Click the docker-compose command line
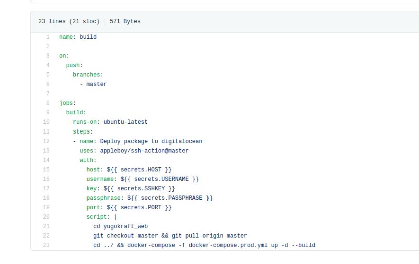419x264 pixels. 204,245
